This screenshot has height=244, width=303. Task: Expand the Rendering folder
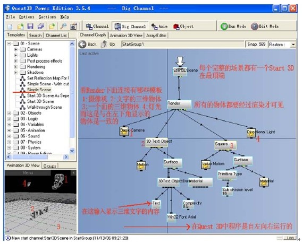16,67
